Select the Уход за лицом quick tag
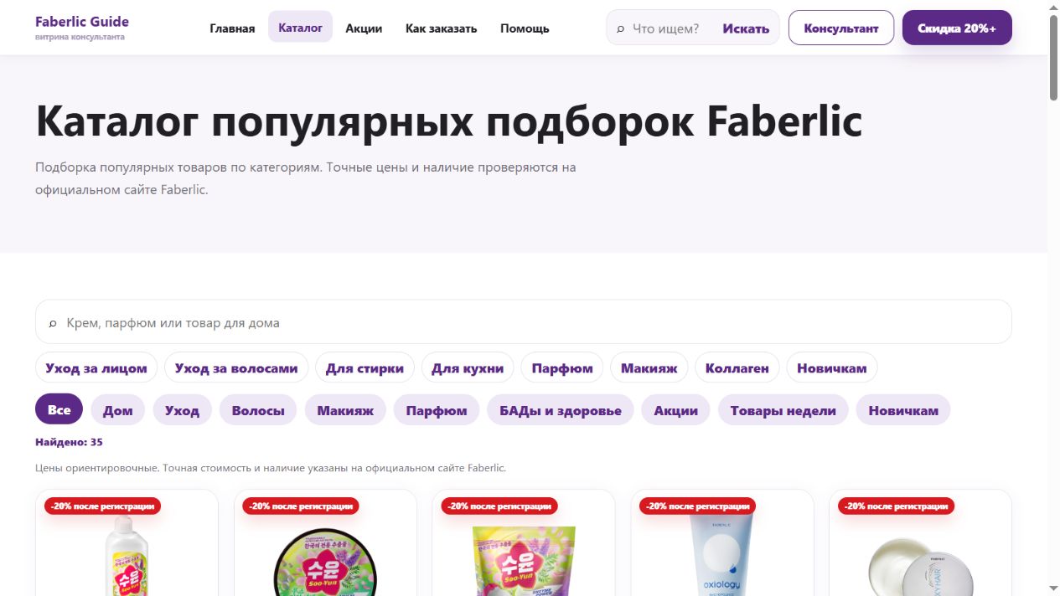 pos(96,367)
